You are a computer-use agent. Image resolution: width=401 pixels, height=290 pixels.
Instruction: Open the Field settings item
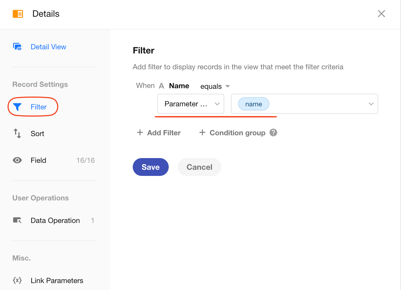(x=38, y=160)
